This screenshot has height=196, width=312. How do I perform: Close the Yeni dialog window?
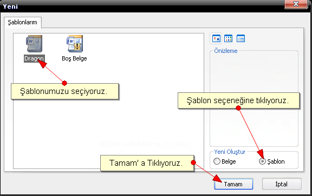click(296, 4)
